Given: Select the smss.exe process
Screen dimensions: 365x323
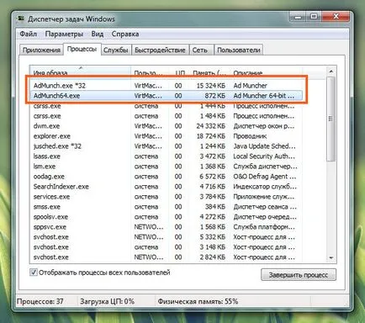Looking at the screenshot, I should point(166,207).
